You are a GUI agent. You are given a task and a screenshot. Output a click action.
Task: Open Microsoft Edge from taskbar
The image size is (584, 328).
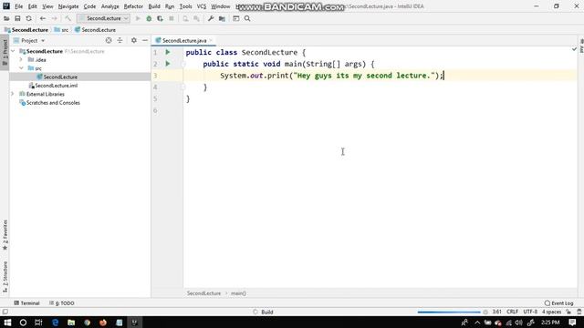(x=55, y=323)
